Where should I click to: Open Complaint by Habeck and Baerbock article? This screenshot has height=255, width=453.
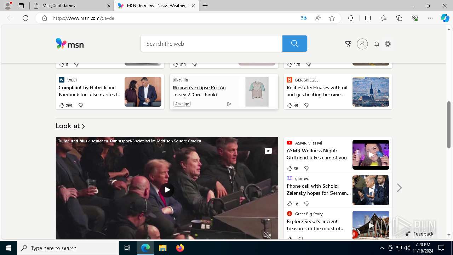coord(90,91)
